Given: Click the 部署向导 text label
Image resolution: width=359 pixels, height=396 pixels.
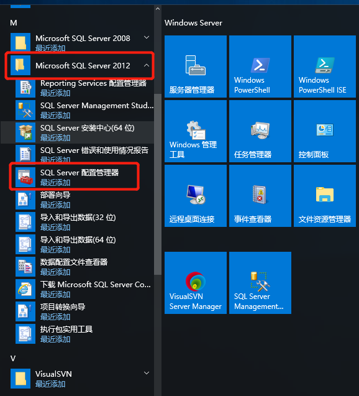Looking at the screenshot, I should [55, 195].
